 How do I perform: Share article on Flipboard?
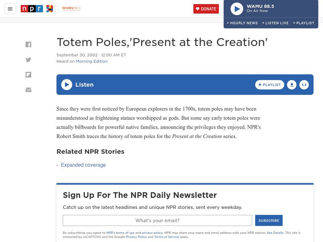[x=28, y=75]
